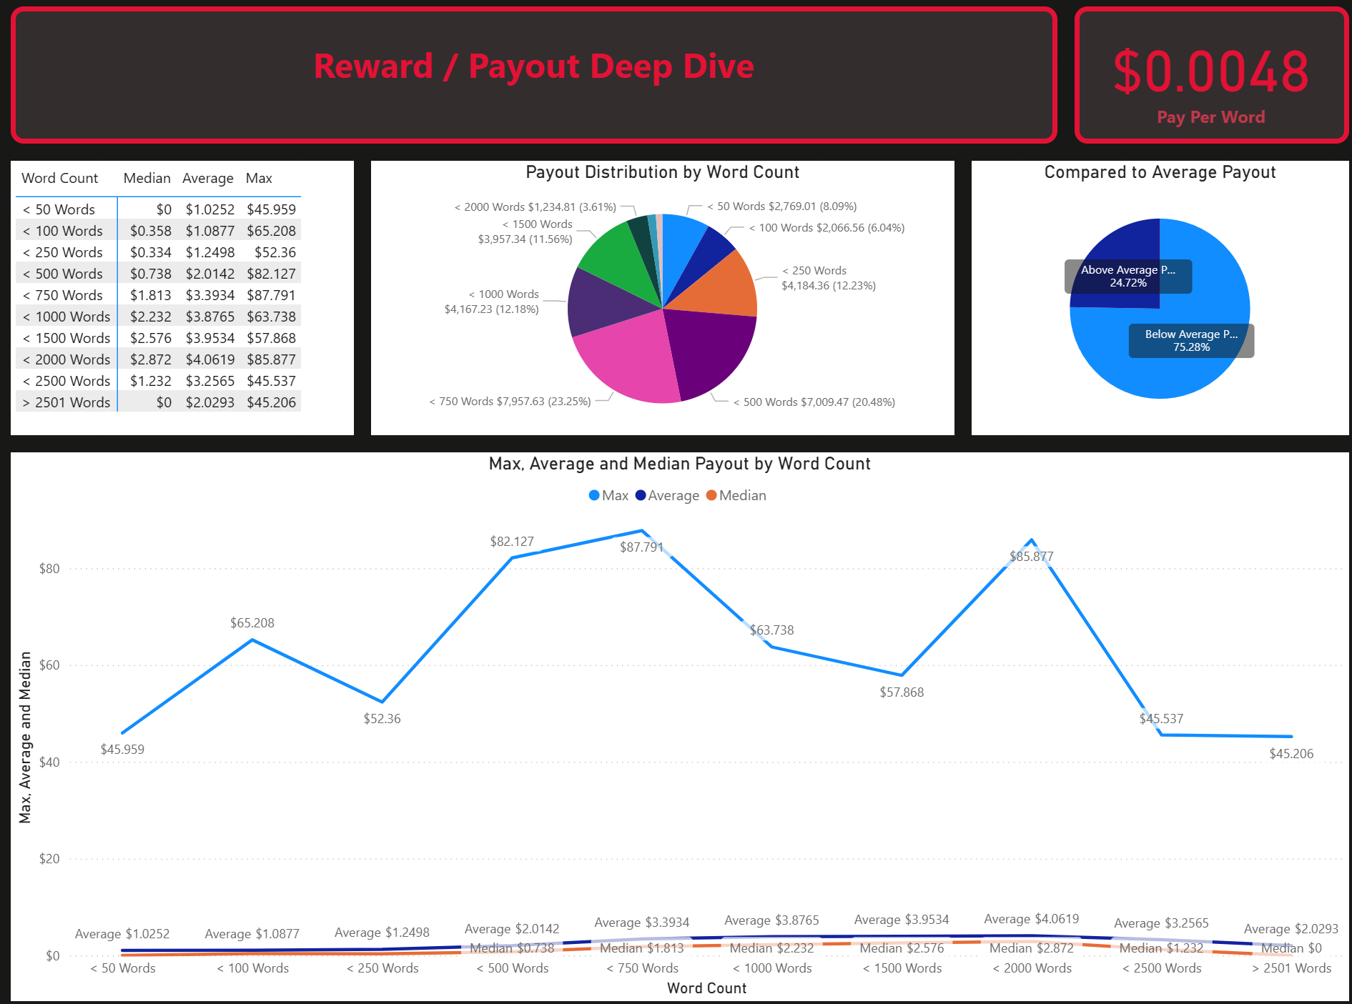Click '> 2501 Words' on the chart x-axis
The image size is (1352, 1004).
pyautogui.click(x=1291, y=968)
